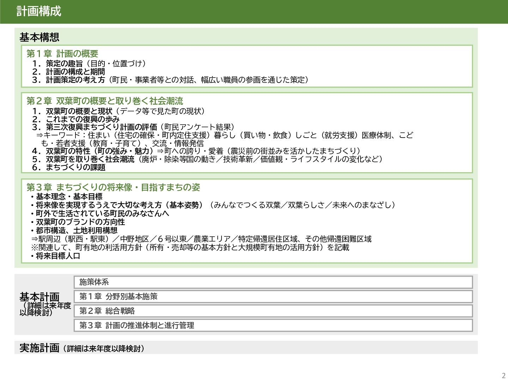Select bullet 双葉町のブランドの方向性

tap(77, 222)
